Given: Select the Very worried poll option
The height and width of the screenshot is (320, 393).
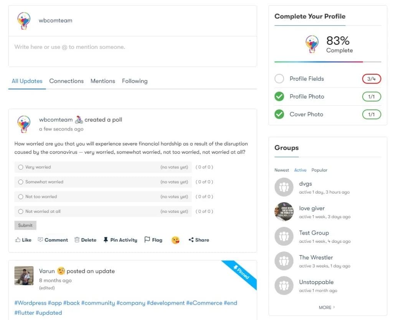Looking at the screenshot, I should [21, 167].
